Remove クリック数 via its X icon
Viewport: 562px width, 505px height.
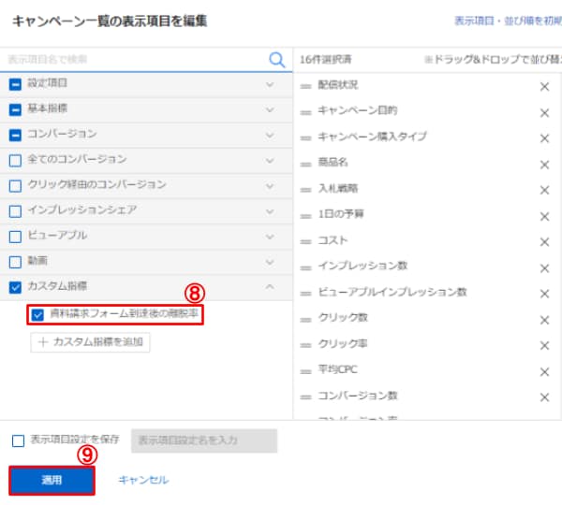[x=544, y=320]
